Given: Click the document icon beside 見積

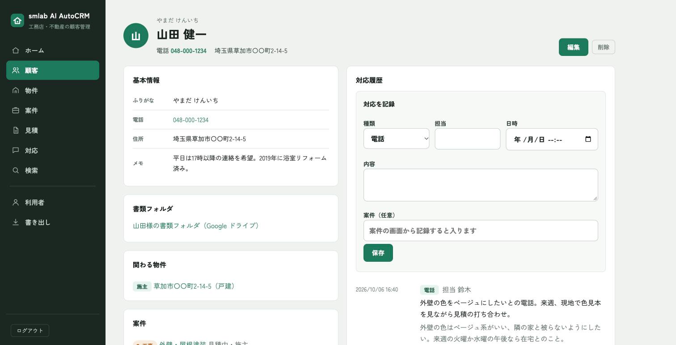Looking at the screenshot, I should [16, 130].
